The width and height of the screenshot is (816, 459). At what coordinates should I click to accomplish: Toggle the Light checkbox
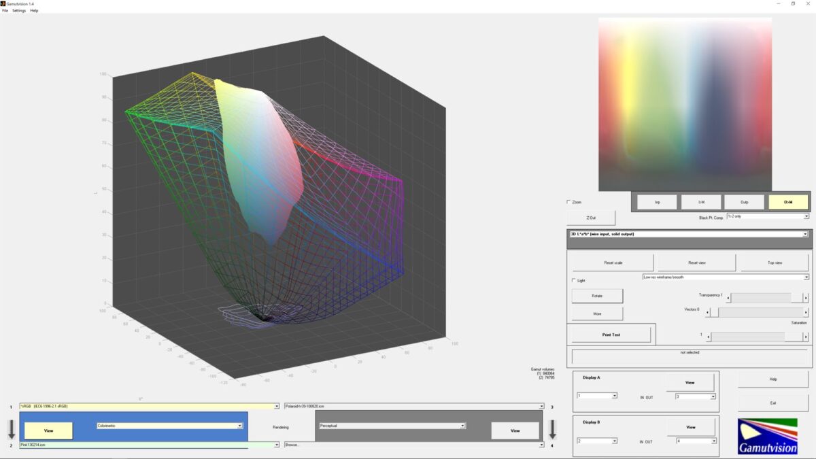point(574,280)
